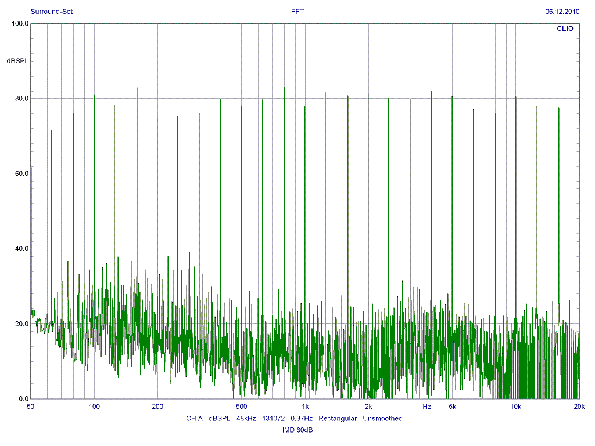Click the IMD 80dB text below the plot
This screenshot has height=446, width=595.
point(297,430)
